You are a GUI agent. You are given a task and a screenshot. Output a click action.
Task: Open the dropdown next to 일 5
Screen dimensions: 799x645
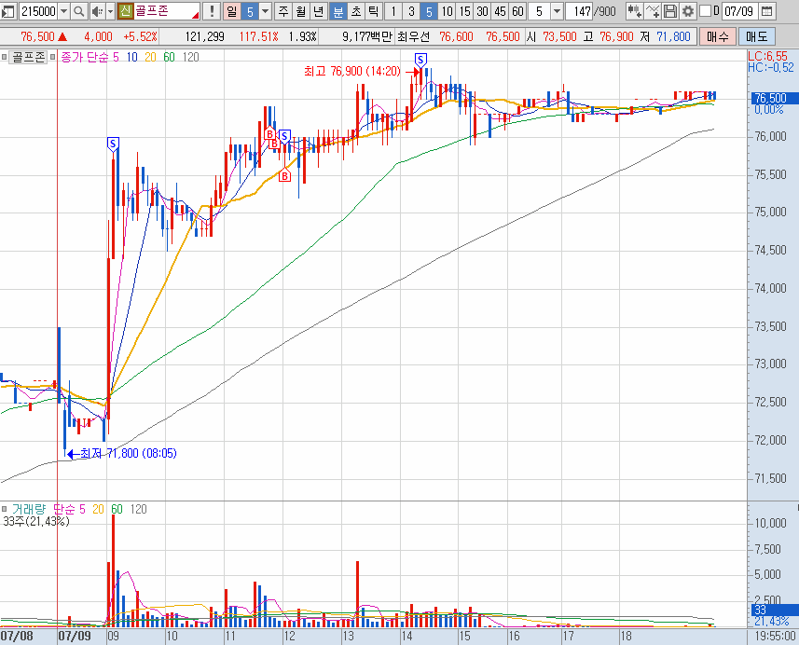(x=266, y=11)
